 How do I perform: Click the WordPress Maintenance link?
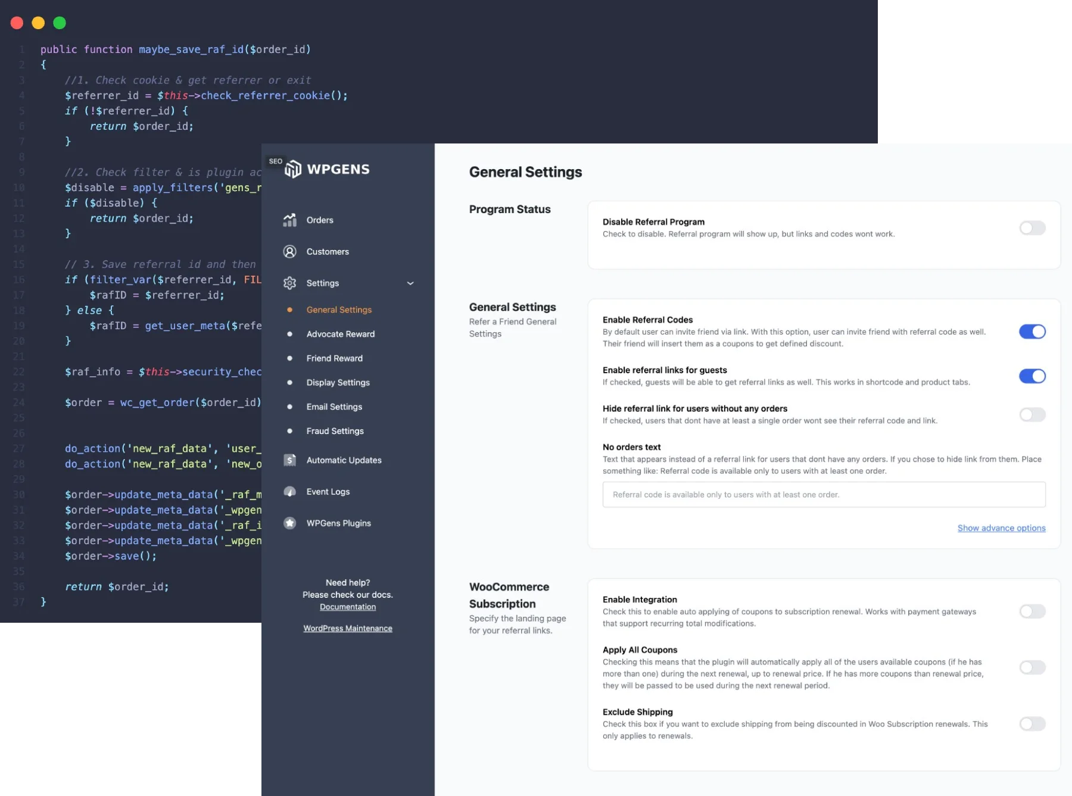348,628
